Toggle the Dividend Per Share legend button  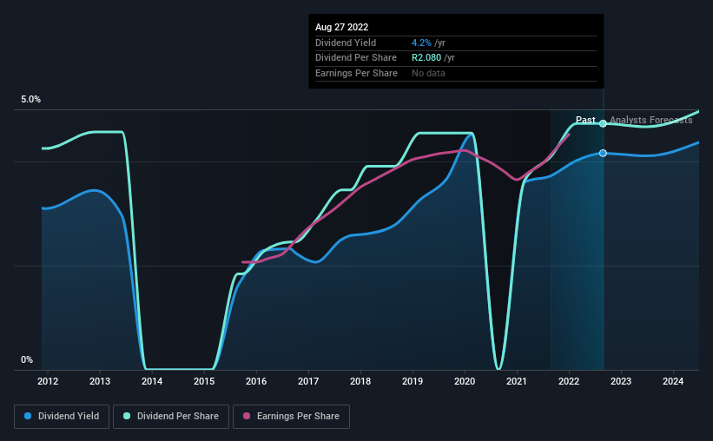[171, 417]
